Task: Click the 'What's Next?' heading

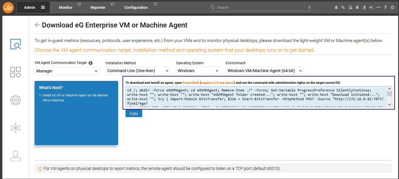Action: pos(51,88)
